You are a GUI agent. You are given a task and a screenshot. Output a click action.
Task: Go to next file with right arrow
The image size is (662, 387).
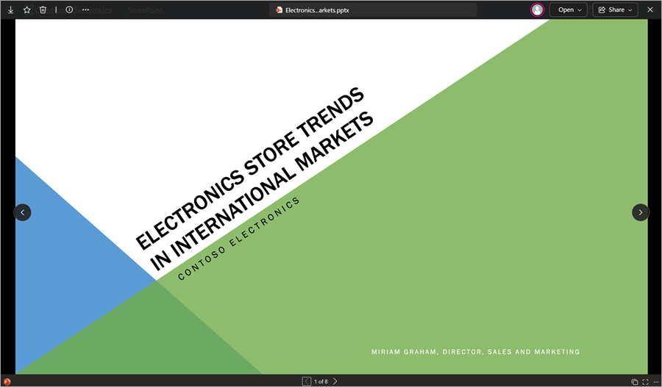[x=641, y=212]
